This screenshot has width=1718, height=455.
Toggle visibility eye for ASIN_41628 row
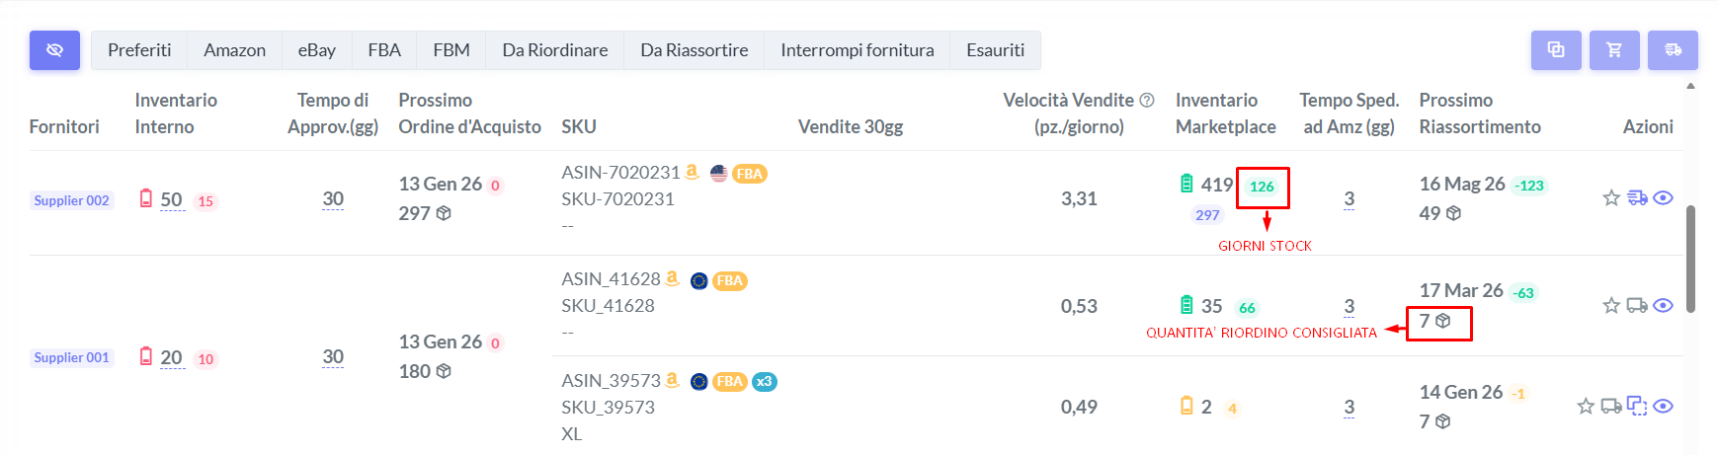click(1664, 306)
